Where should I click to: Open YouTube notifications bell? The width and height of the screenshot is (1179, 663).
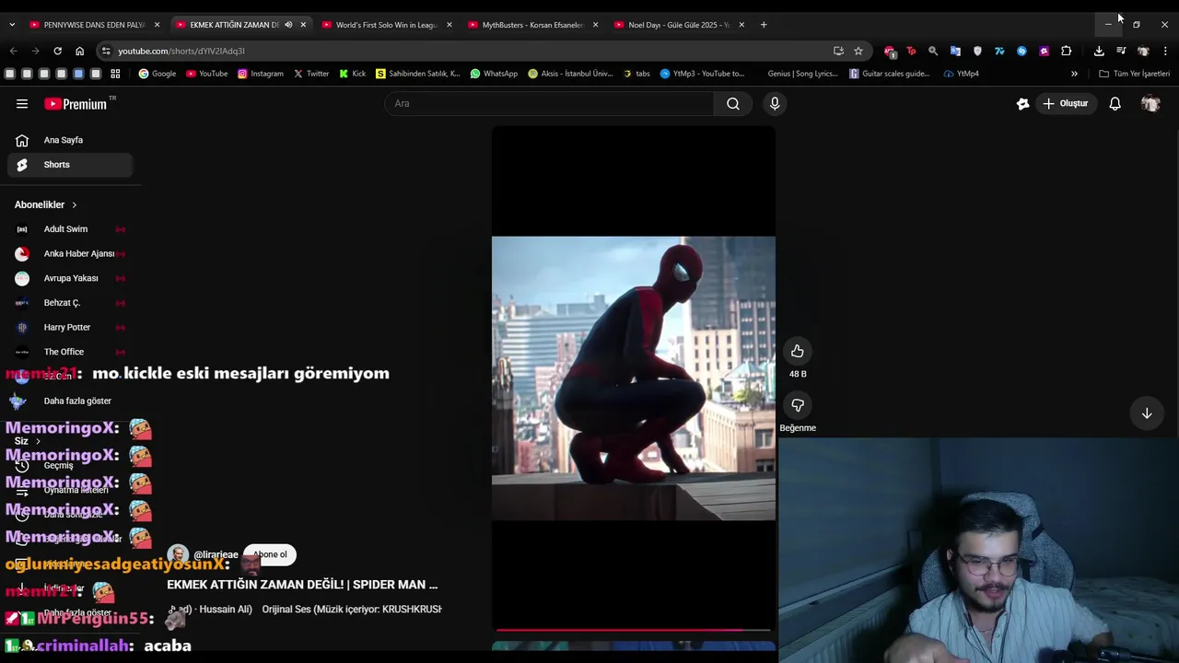click(1115, 104)
